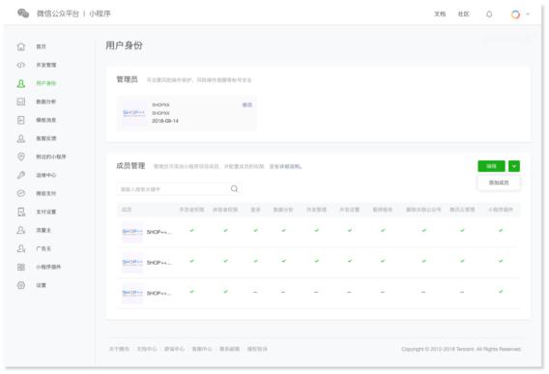Expand the account dropdown caret beside avatar
Screen dimensions: 549x374
(528, 14)
